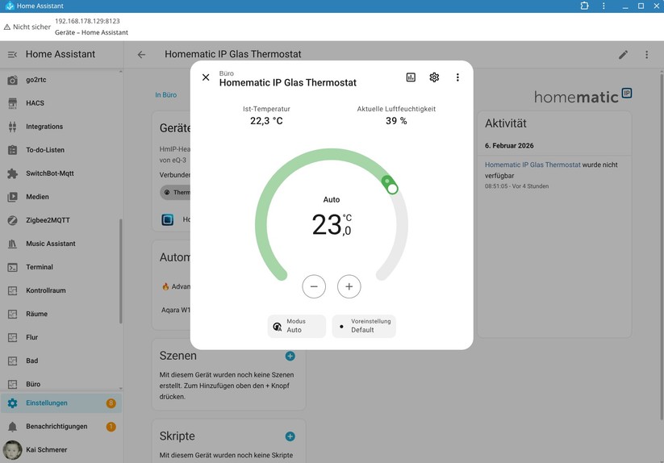This screenshot has width=664, height=463.
Task: Open the Advanced automation with the flame icon
Action: 176,286
